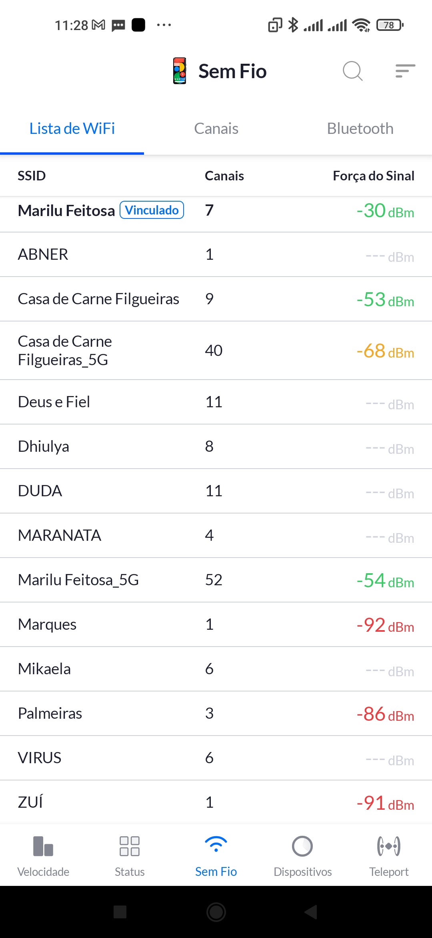Open the sort/filter lines icon
432x938 pixels.
[x=405, y=71]
